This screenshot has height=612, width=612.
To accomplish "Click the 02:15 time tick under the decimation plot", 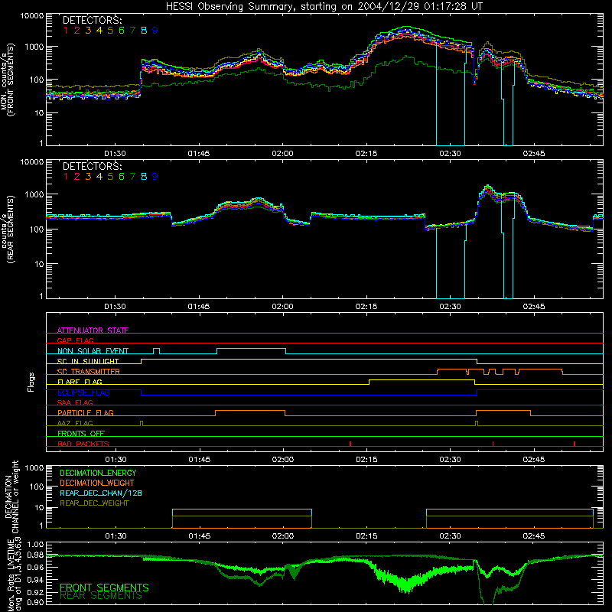I will (x=366, y=536).
